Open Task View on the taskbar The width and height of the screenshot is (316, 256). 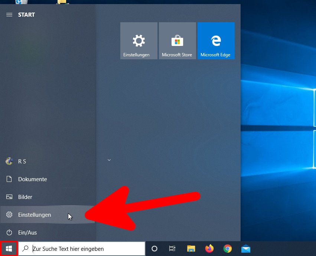click(x=172, y=249)
